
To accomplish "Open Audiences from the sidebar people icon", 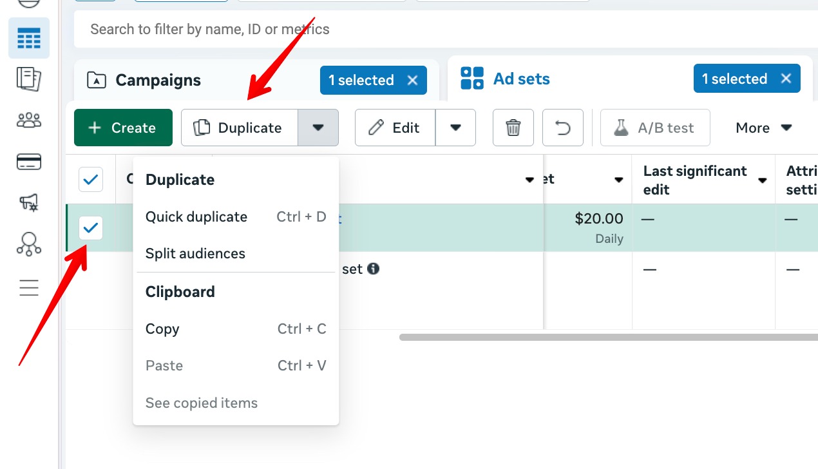I will point(29,120).
